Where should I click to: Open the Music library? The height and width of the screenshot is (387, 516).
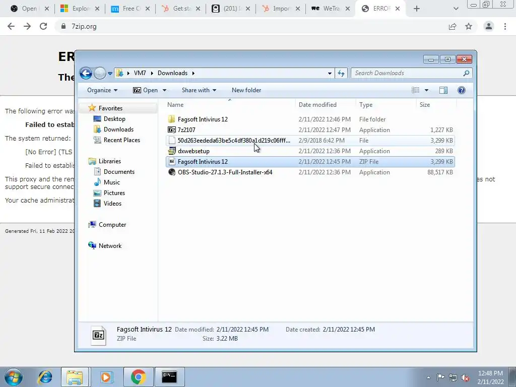(111, 182)
